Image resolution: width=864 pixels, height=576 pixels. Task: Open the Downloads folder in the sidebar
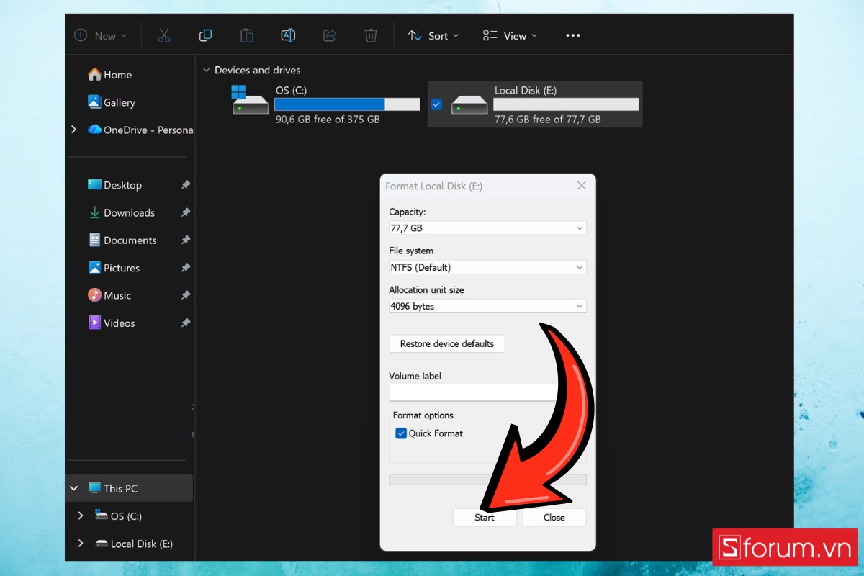click(130, 212)
